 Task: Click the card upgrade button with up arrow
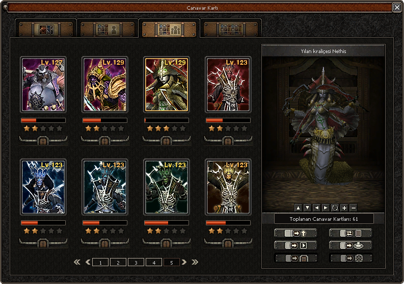(x=295, y=233)
